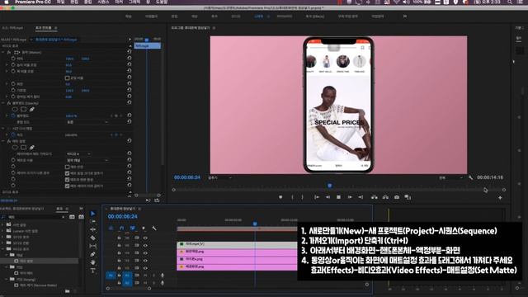
Task: Click Mark Out in Program monitor
Action: pos(302,197)
